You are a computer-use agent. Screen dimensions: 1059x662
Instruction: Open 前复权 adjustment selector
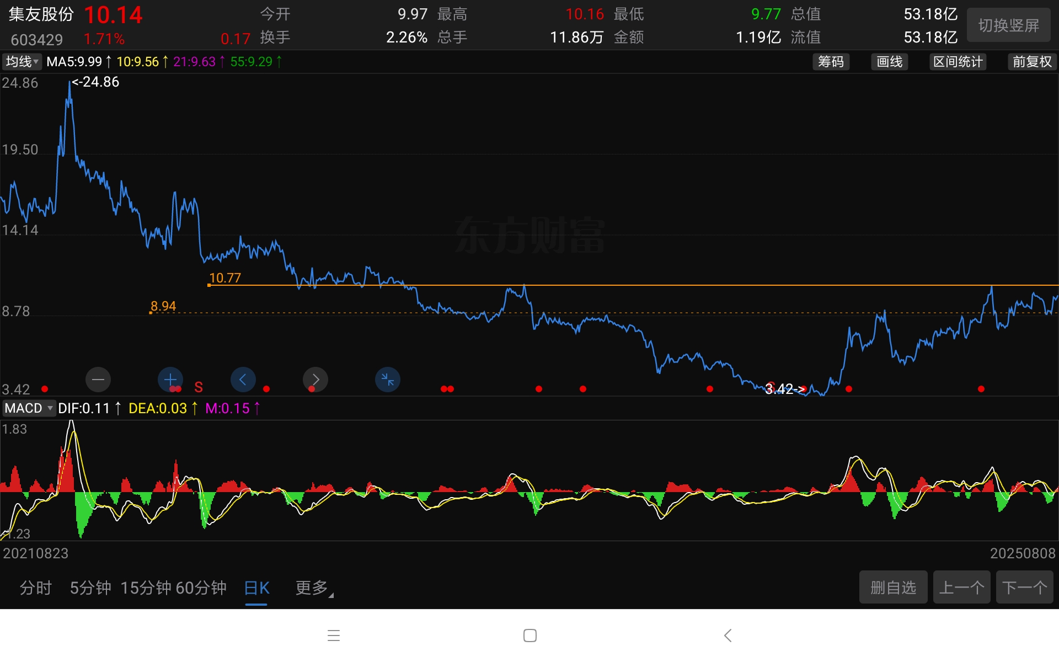(1033, 62)
